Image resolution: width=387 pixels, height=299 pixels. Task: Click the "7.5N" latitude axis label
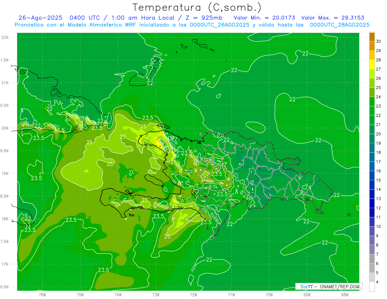(x=5, y=241)
